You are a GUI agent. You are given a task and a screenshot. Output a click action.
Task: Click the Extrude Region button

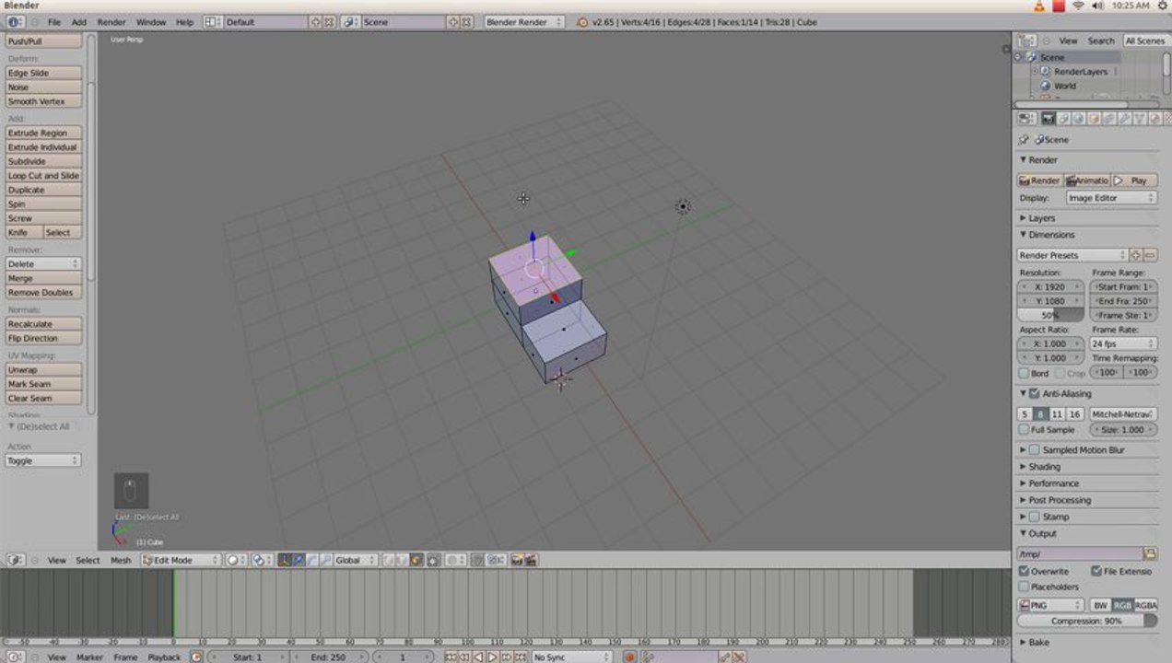[x=43, y=133]
